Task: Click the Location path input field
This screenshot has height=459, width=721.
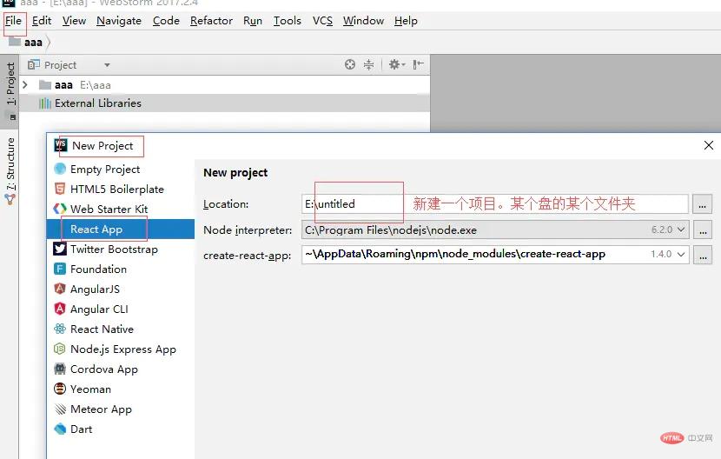Action: click(x=495, y=204)
